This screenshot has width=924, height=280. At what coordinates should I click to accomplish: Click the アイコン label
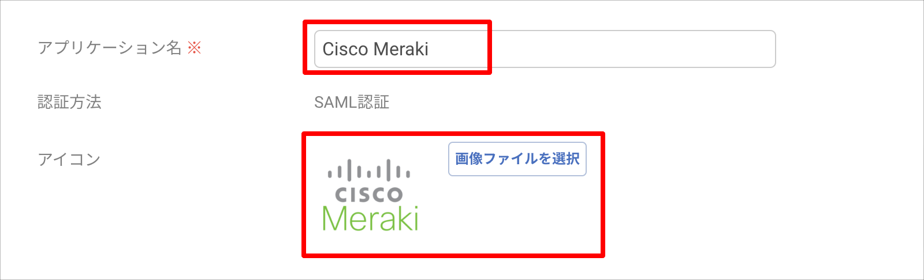(x=69, y=159)
